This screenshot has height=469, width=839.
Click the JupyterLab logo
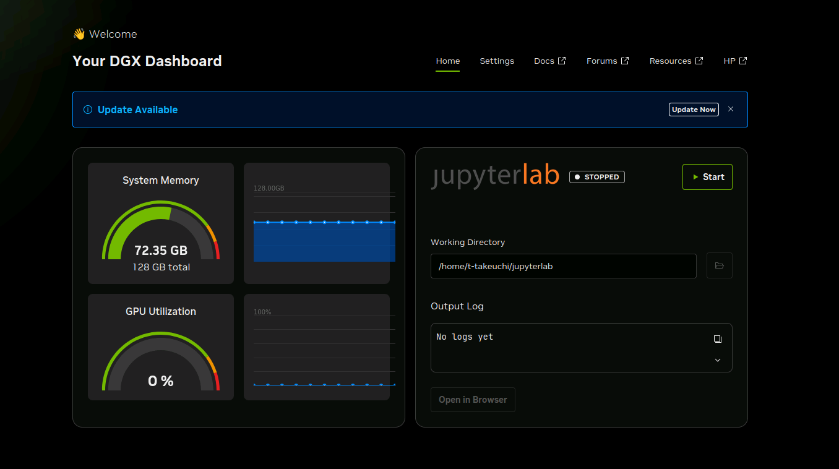click(x=495, y=175)
